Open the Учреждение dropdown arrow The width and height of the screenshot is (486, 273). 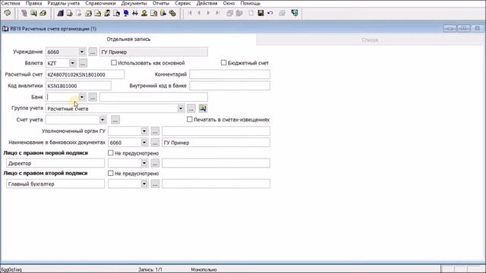point(81,52)
